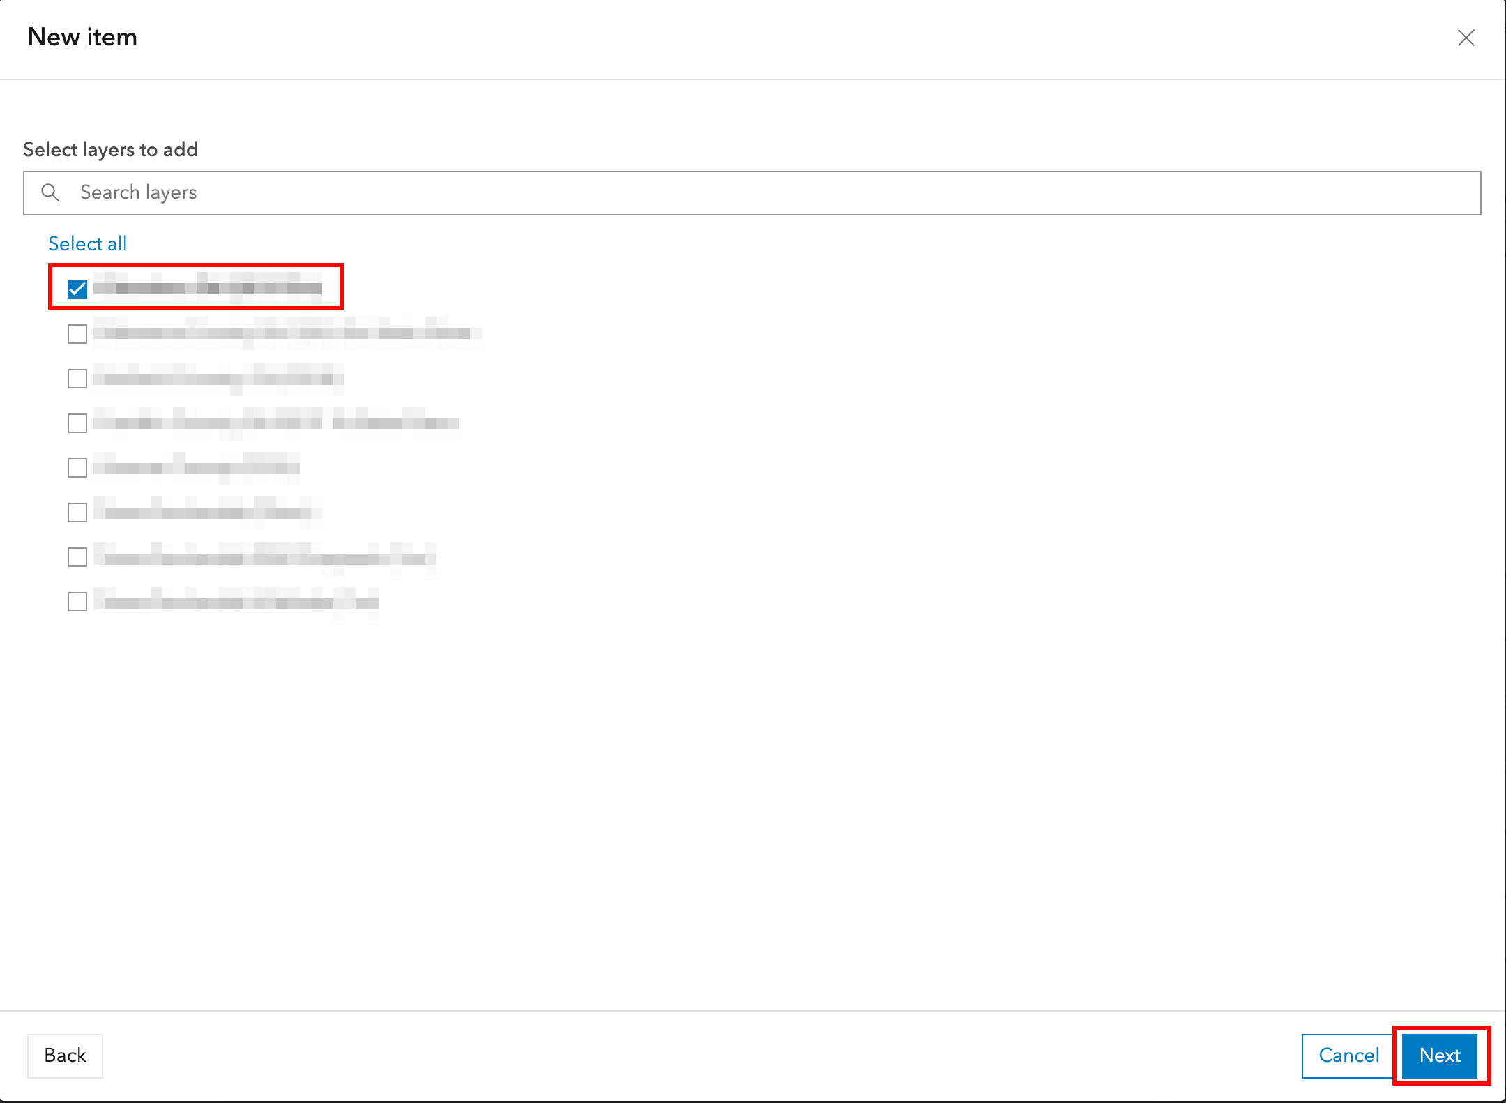The height and width of the screenshot is (1103, 1506).
Task: Click the Select layers to add heading
Action: (x=111, y=149)
